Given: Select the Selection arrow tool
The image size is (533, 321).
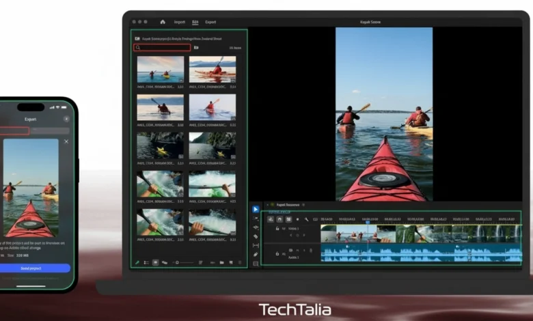Looking at the screenshot, I should [x=256, y=209].
